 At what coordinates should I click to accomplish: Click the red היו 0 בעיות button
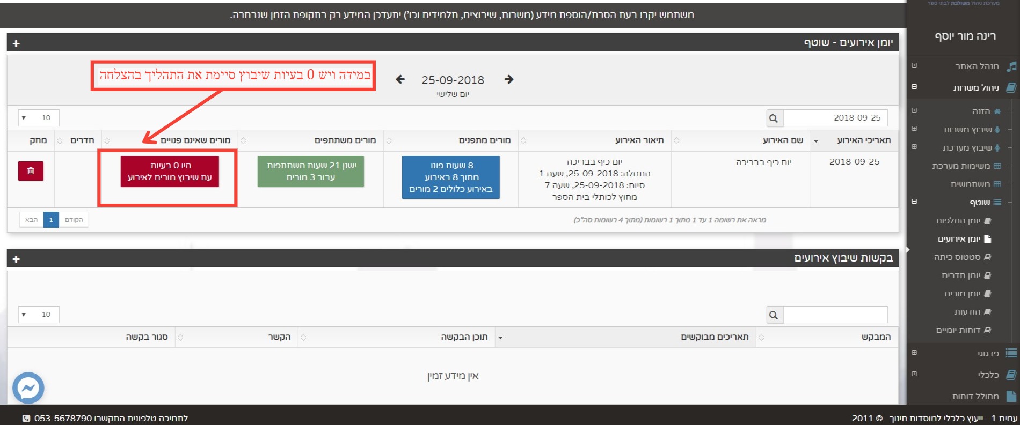(x=170, y=172)
